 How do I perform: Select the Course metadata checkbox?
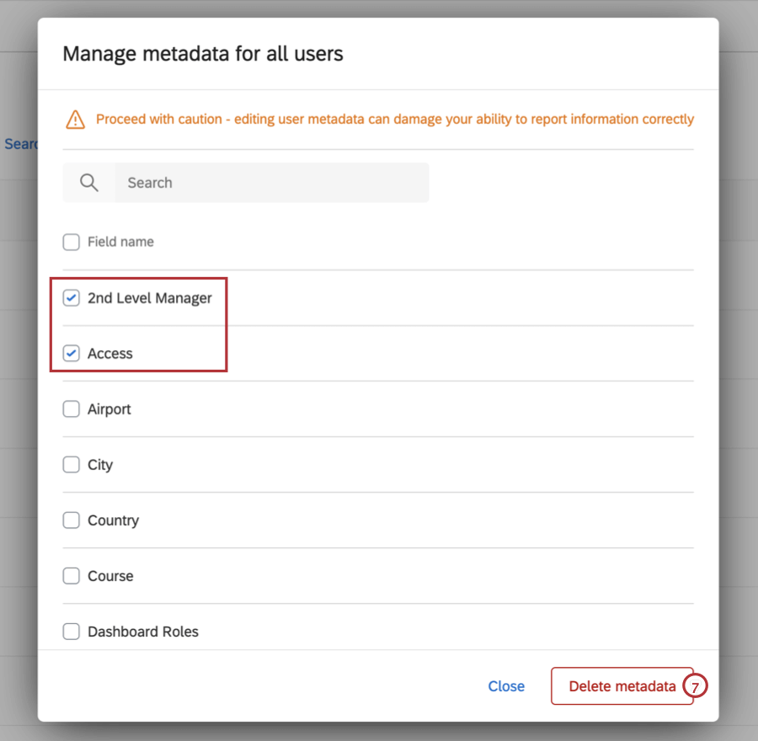click(71, 575)
